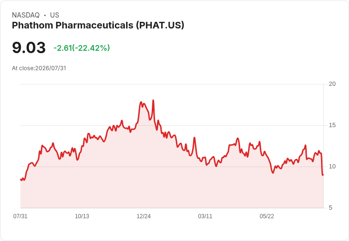Click the 5 y-axis price label
The image size is (349, 241).
331,208
